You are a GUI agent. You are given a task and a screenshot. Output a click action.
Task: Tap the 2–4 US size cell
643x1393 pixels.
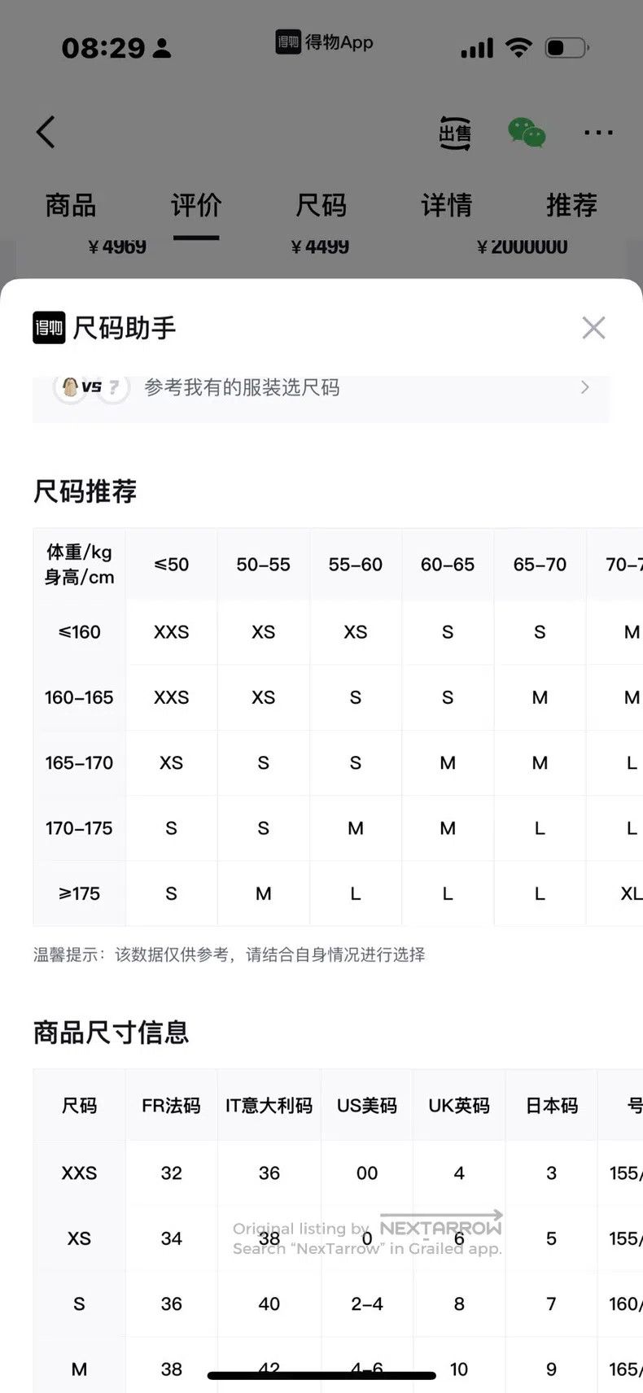(367, 1303)
